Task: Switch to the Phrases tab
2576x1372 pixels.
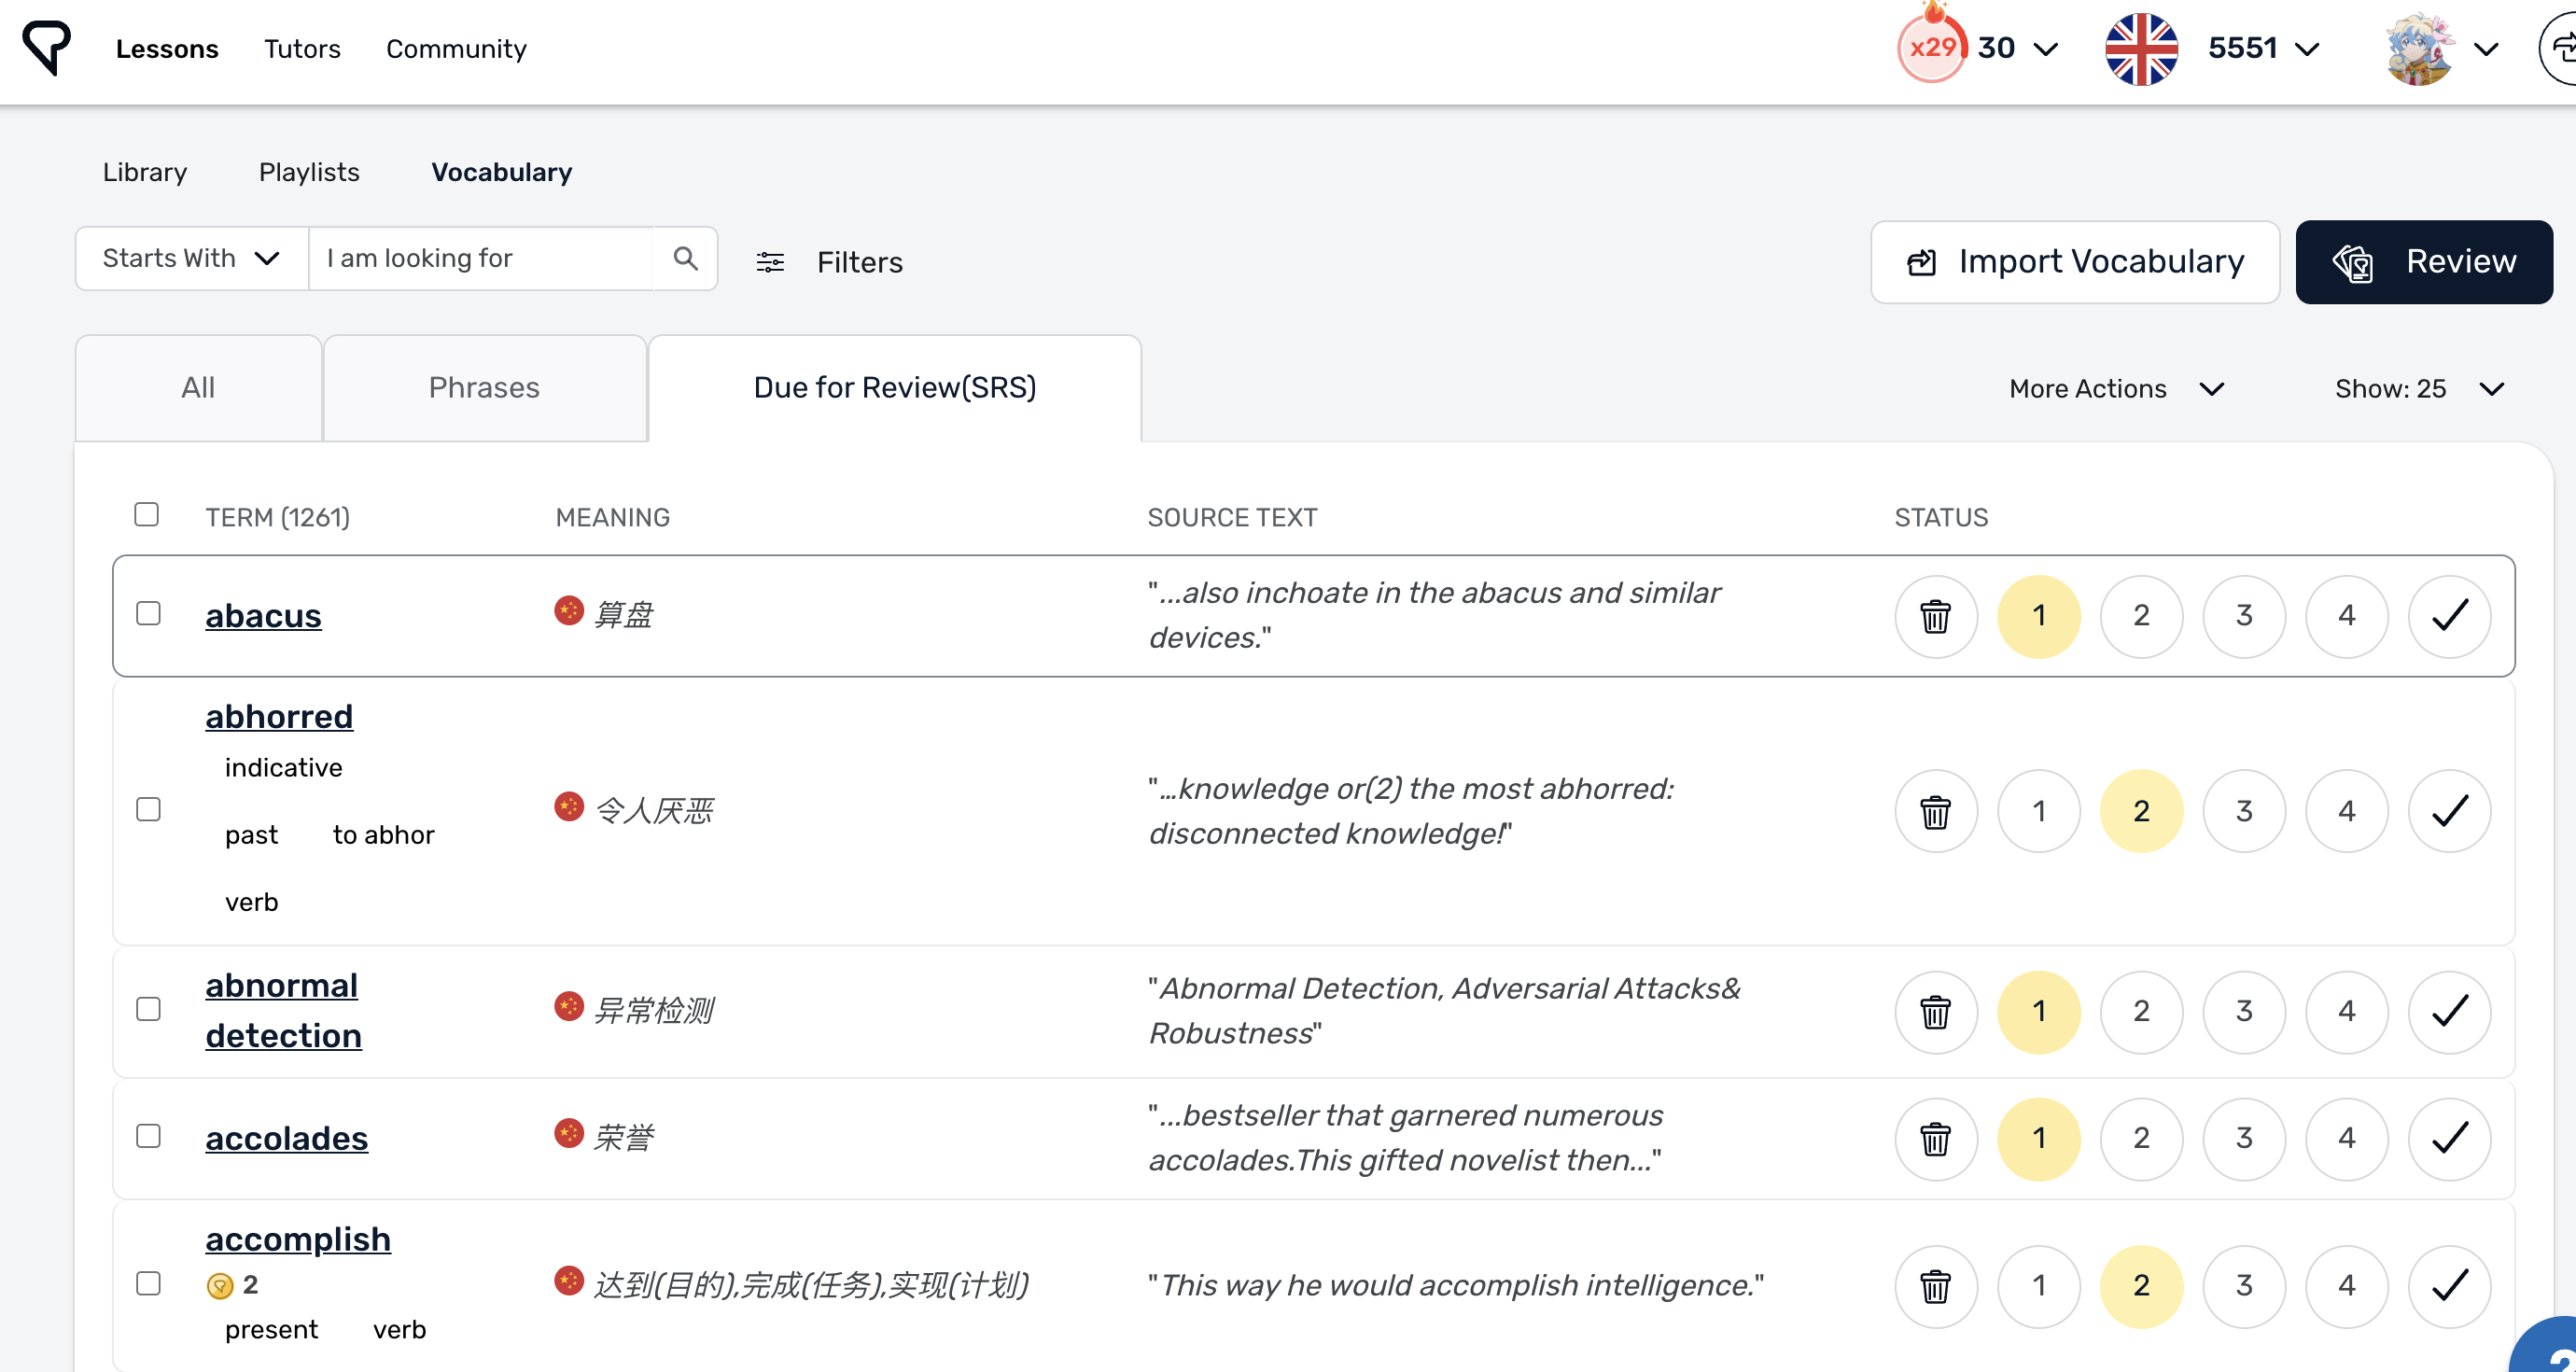Action: pos(484,388)
